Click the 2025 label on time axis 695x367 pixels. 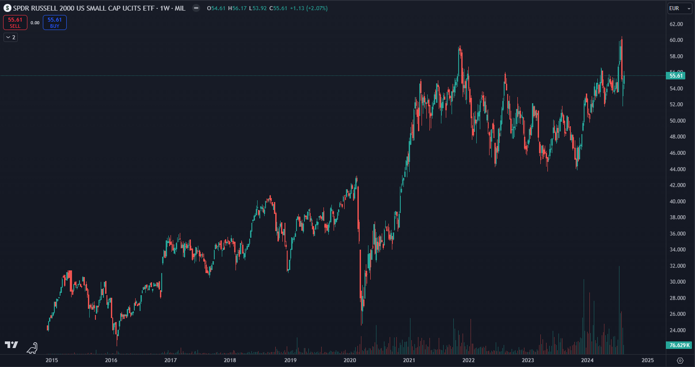click(647, 360)
